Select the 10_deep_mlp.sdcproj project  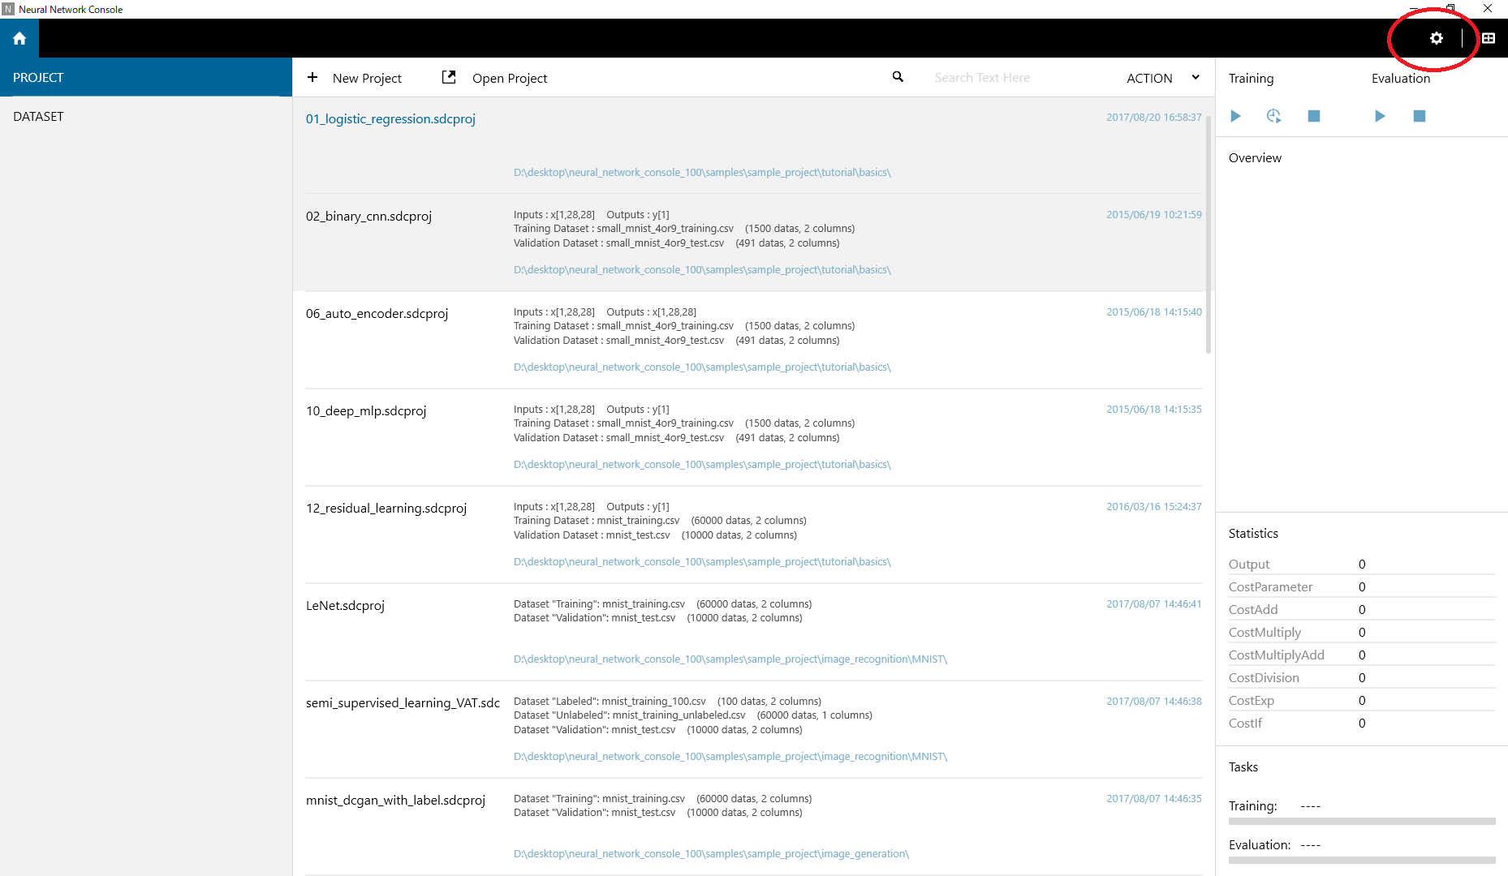pyautogui.click(x=366, y=410)
